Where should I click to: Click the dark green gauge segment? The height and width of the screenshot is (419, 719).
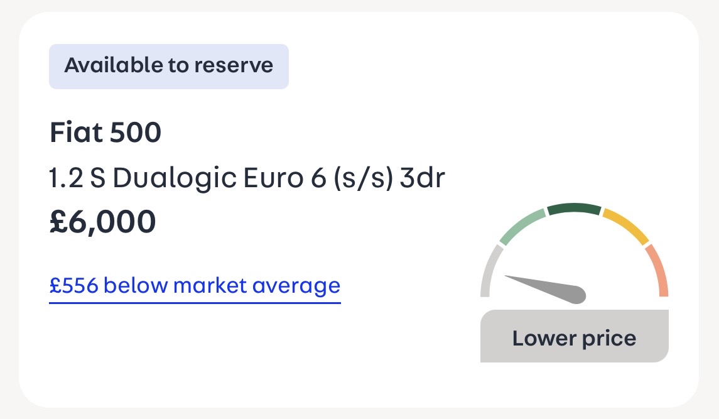click(x=574, y=209)
